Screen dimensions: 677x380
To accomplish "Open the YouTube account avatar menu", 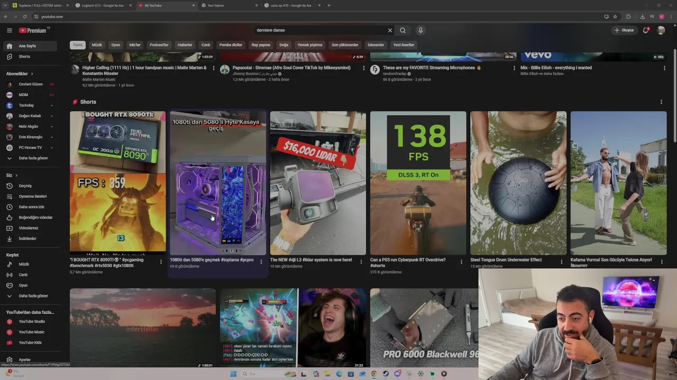I will point(661,31).
